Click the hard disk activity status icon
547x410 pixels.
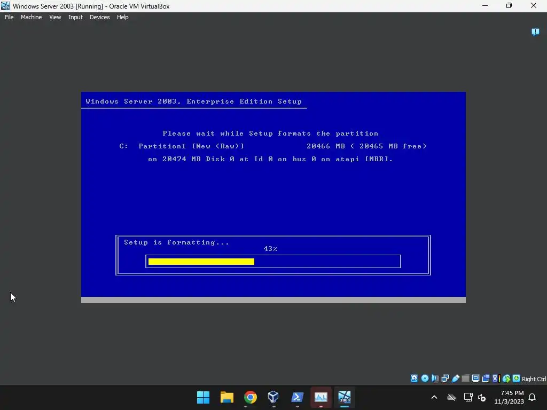click(414, 379)
